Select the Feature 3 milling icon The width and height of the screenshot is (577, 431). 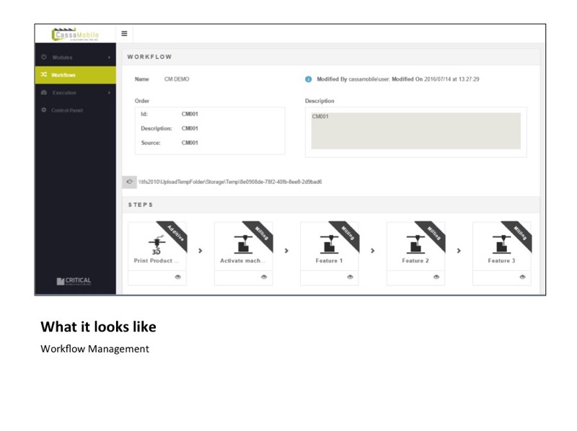tap(501, 245)
